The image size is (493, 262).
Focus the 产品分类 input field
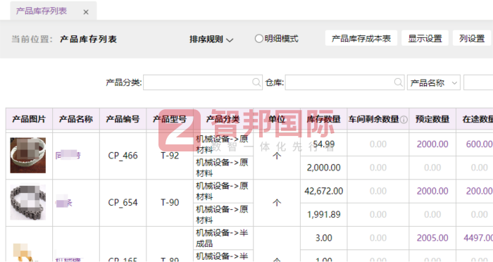point(203,82)
